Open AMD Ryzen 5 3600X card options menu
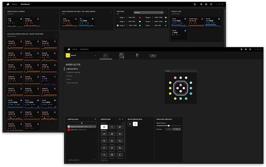266x167 pixels. coord(56,13)
